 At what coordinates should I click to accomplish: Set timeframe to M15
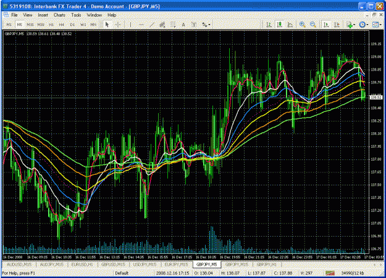30,25
